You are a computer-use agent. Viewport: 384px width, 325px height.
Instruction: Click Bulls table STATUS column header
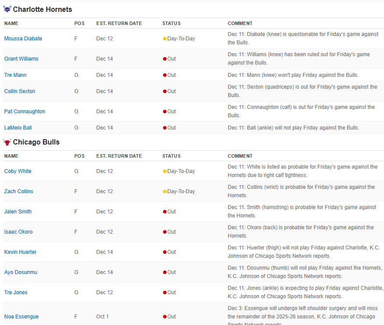(171, 156)
